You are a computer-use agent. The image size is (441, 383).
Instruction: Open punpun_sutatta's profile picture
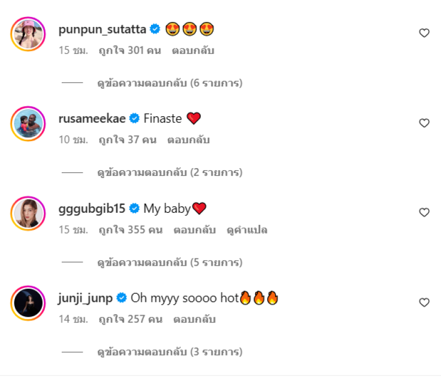[28, 34]
